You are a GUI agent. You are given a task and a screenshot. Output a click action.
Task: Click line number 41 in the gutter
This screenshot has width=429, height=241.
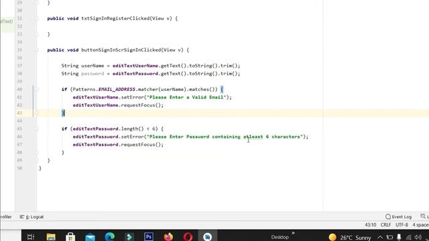(x=19, y=97)
